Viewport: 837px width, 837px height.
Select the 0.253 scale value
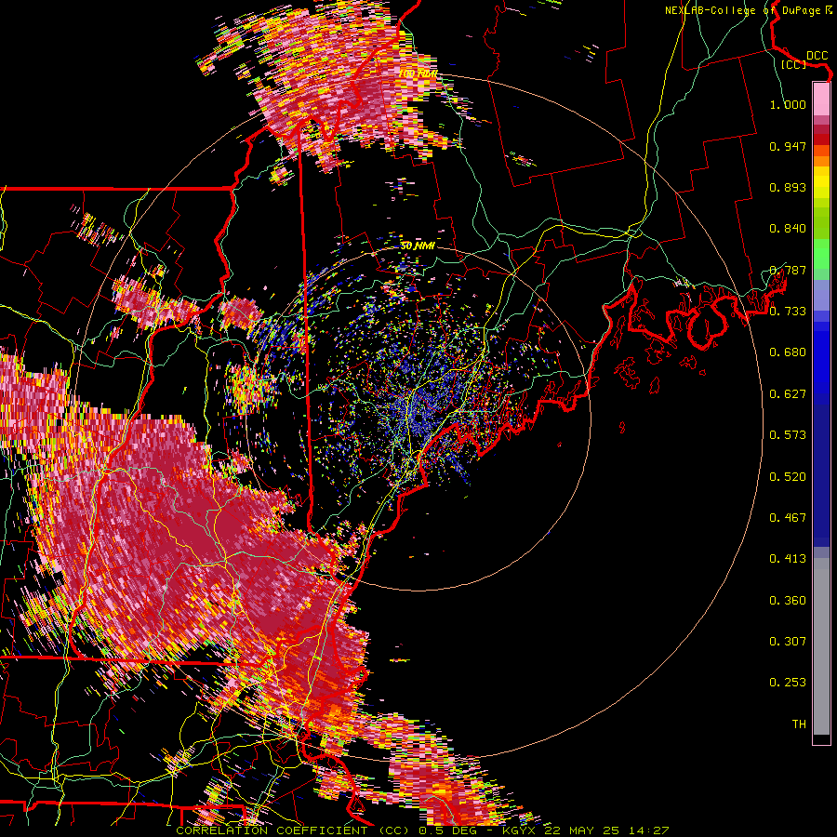click(788, 683)
